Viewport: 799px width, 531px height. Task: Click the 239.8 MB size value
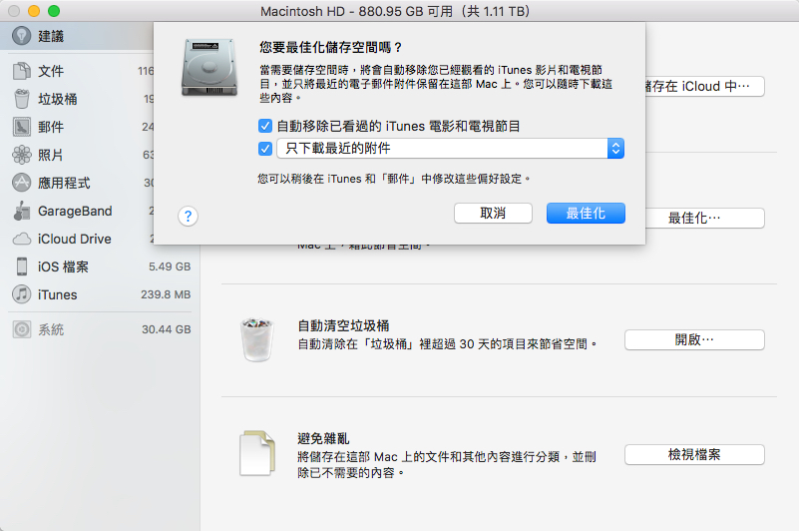click(x=166, y=294)
